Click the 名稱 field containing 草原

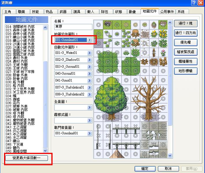[73, 27]
